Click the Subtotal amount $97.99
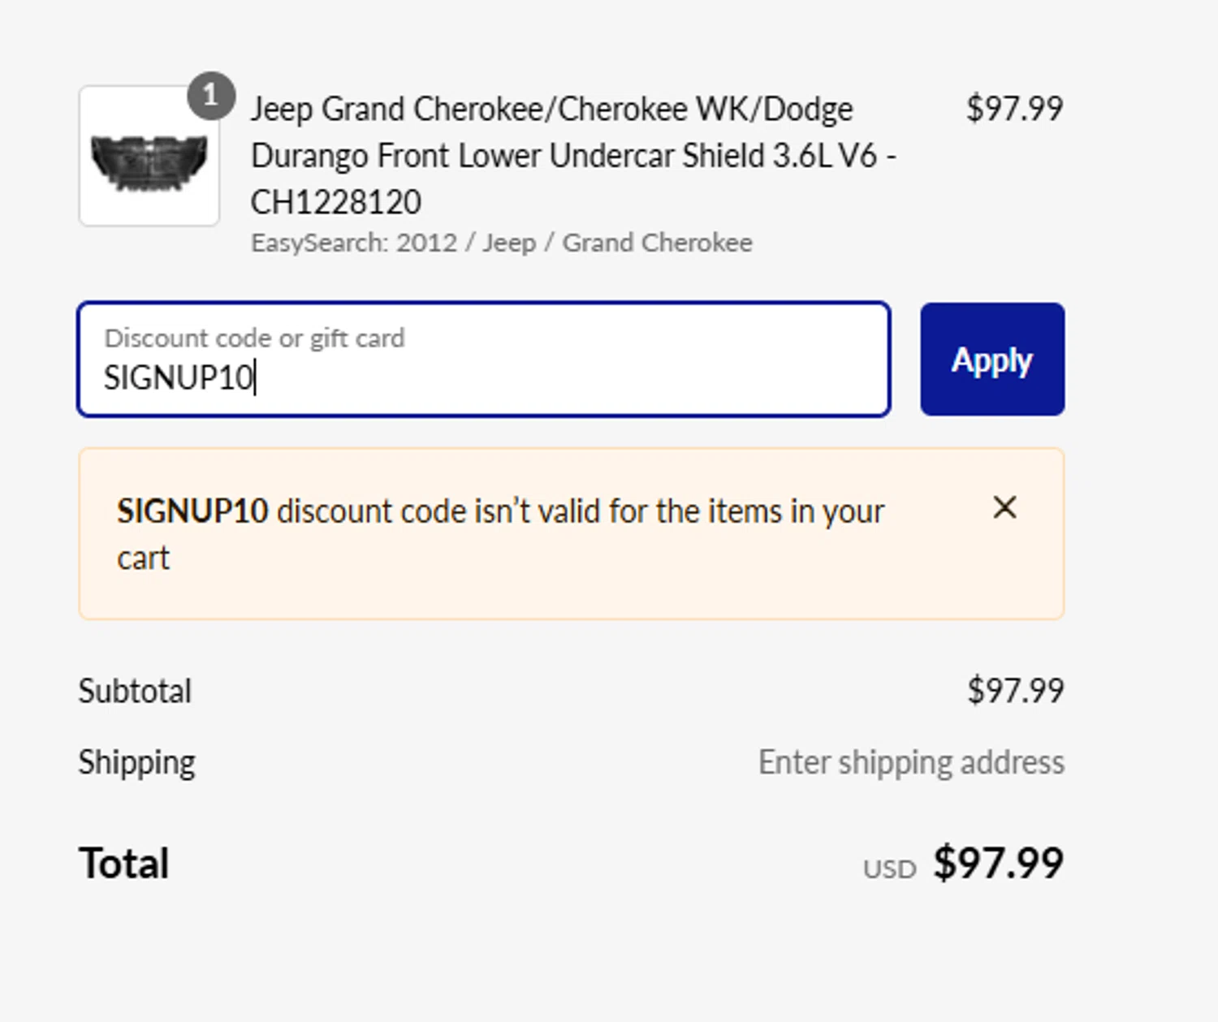This screenshot has height=1022, width=1218. (x=1015, y=691)
